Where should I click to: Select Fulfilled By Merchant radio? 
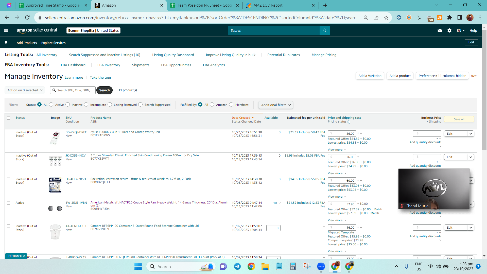click(x=231, y=105)
